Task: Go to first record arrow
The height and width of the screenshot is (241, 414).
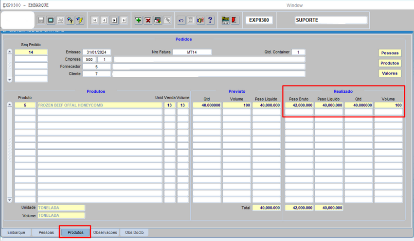Action: click(x=94, y=20)
